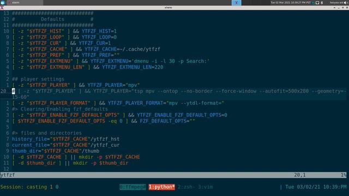Switch to tmux window 2:zsh
Viewport: 349px width, 196px height.
coord(186,187)
